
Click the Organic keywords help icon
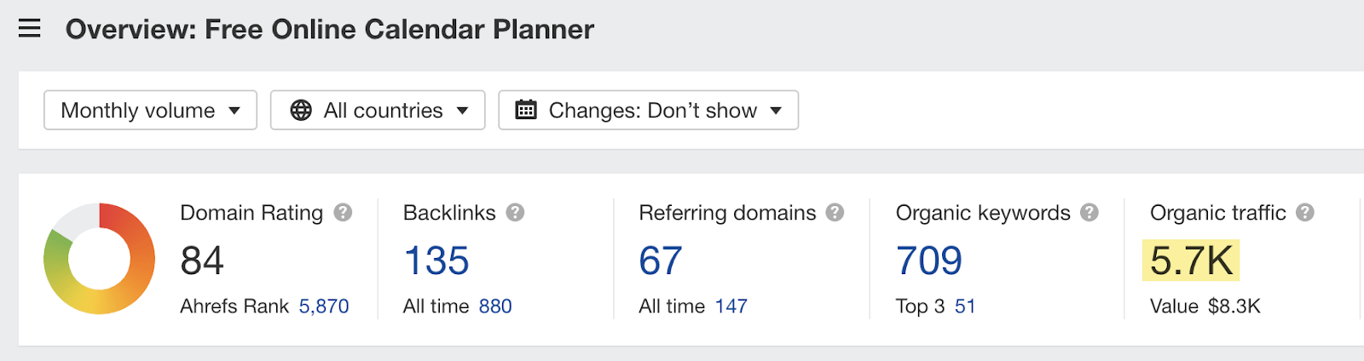(1089, 213)
